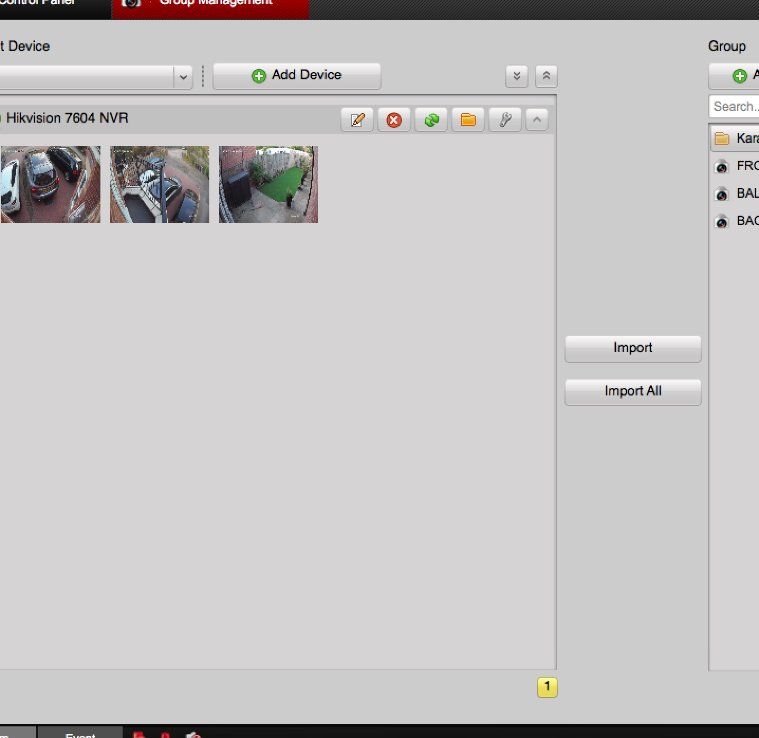This screenshot has width=759, height=738.
Task: Select the FRO camera icon in the group
Action: [x=722, y=167]
